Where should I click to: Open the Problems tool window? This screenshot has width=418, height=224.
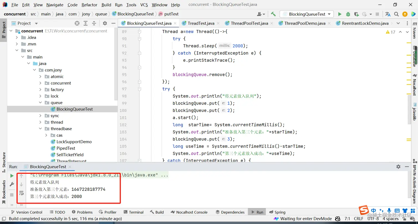pyautogui.click(x=82, y=212)
